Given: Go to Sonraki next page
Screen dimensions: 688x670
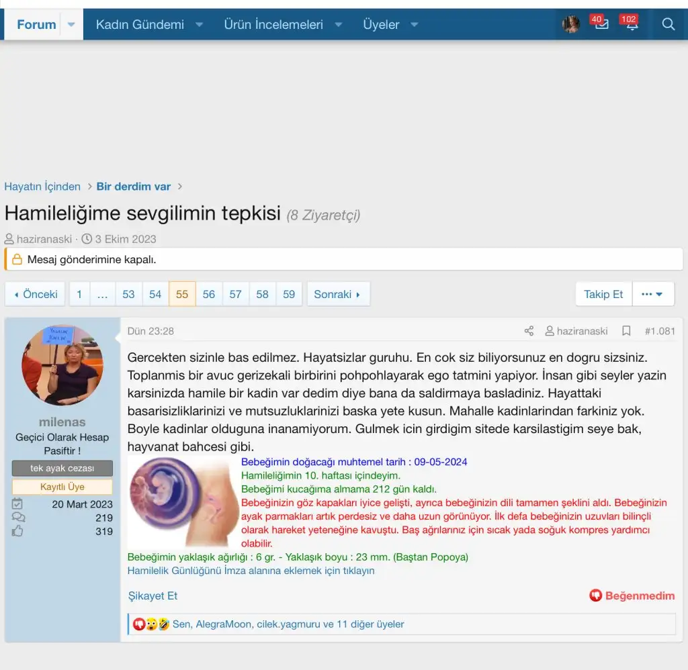Looking at the screenshot, I should [337, 294].
